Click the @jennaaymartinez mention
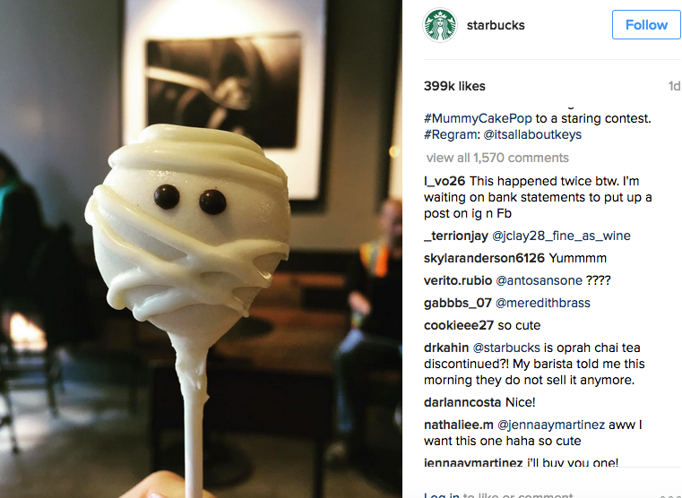682x498 pixels. pos(551,425)
